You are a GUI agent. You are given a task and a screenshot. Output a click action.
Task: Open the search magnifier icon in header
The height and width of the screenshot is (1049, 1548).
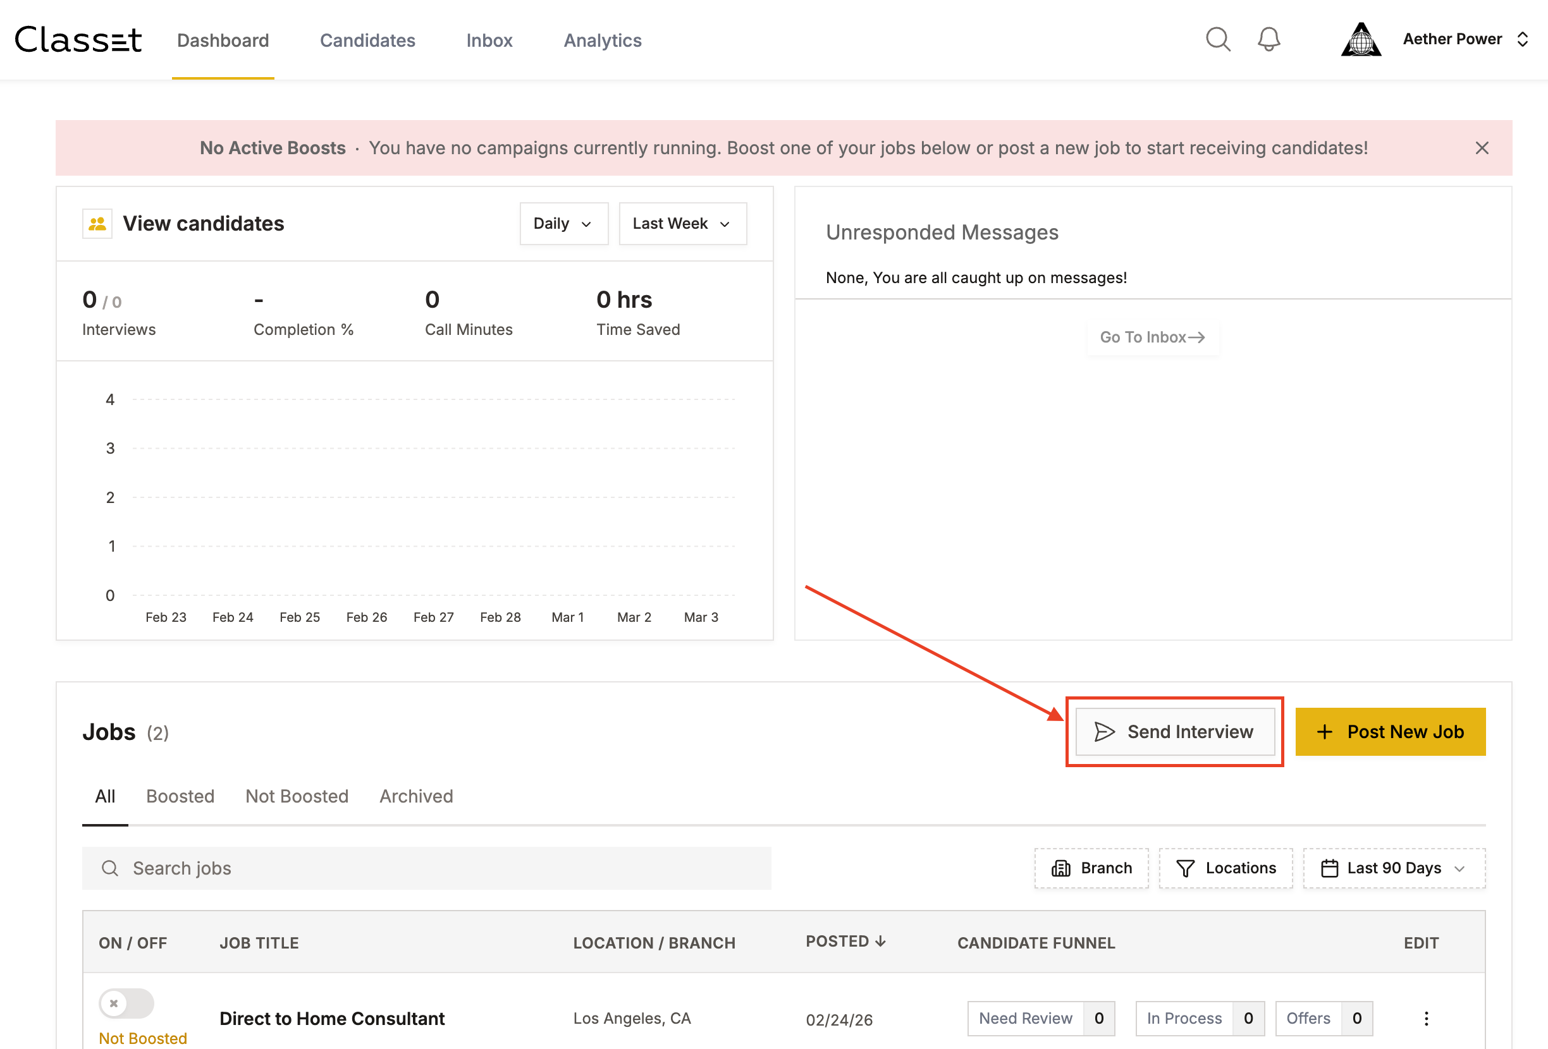click(x=1218, y=39)
